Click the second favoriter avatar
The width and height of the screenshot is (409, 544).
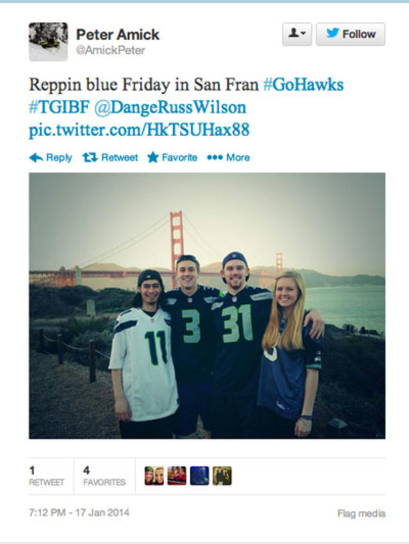pyautogui.click(x=177, y=476)
